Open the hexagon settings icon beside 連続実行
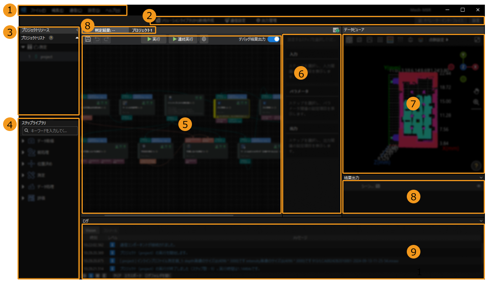The height and width of the screenshot is (283, 488). 204,39
